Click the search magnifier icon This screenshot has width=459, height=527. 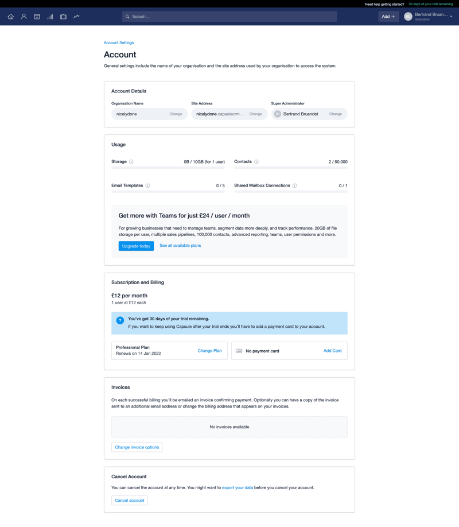tap(127, 17)
